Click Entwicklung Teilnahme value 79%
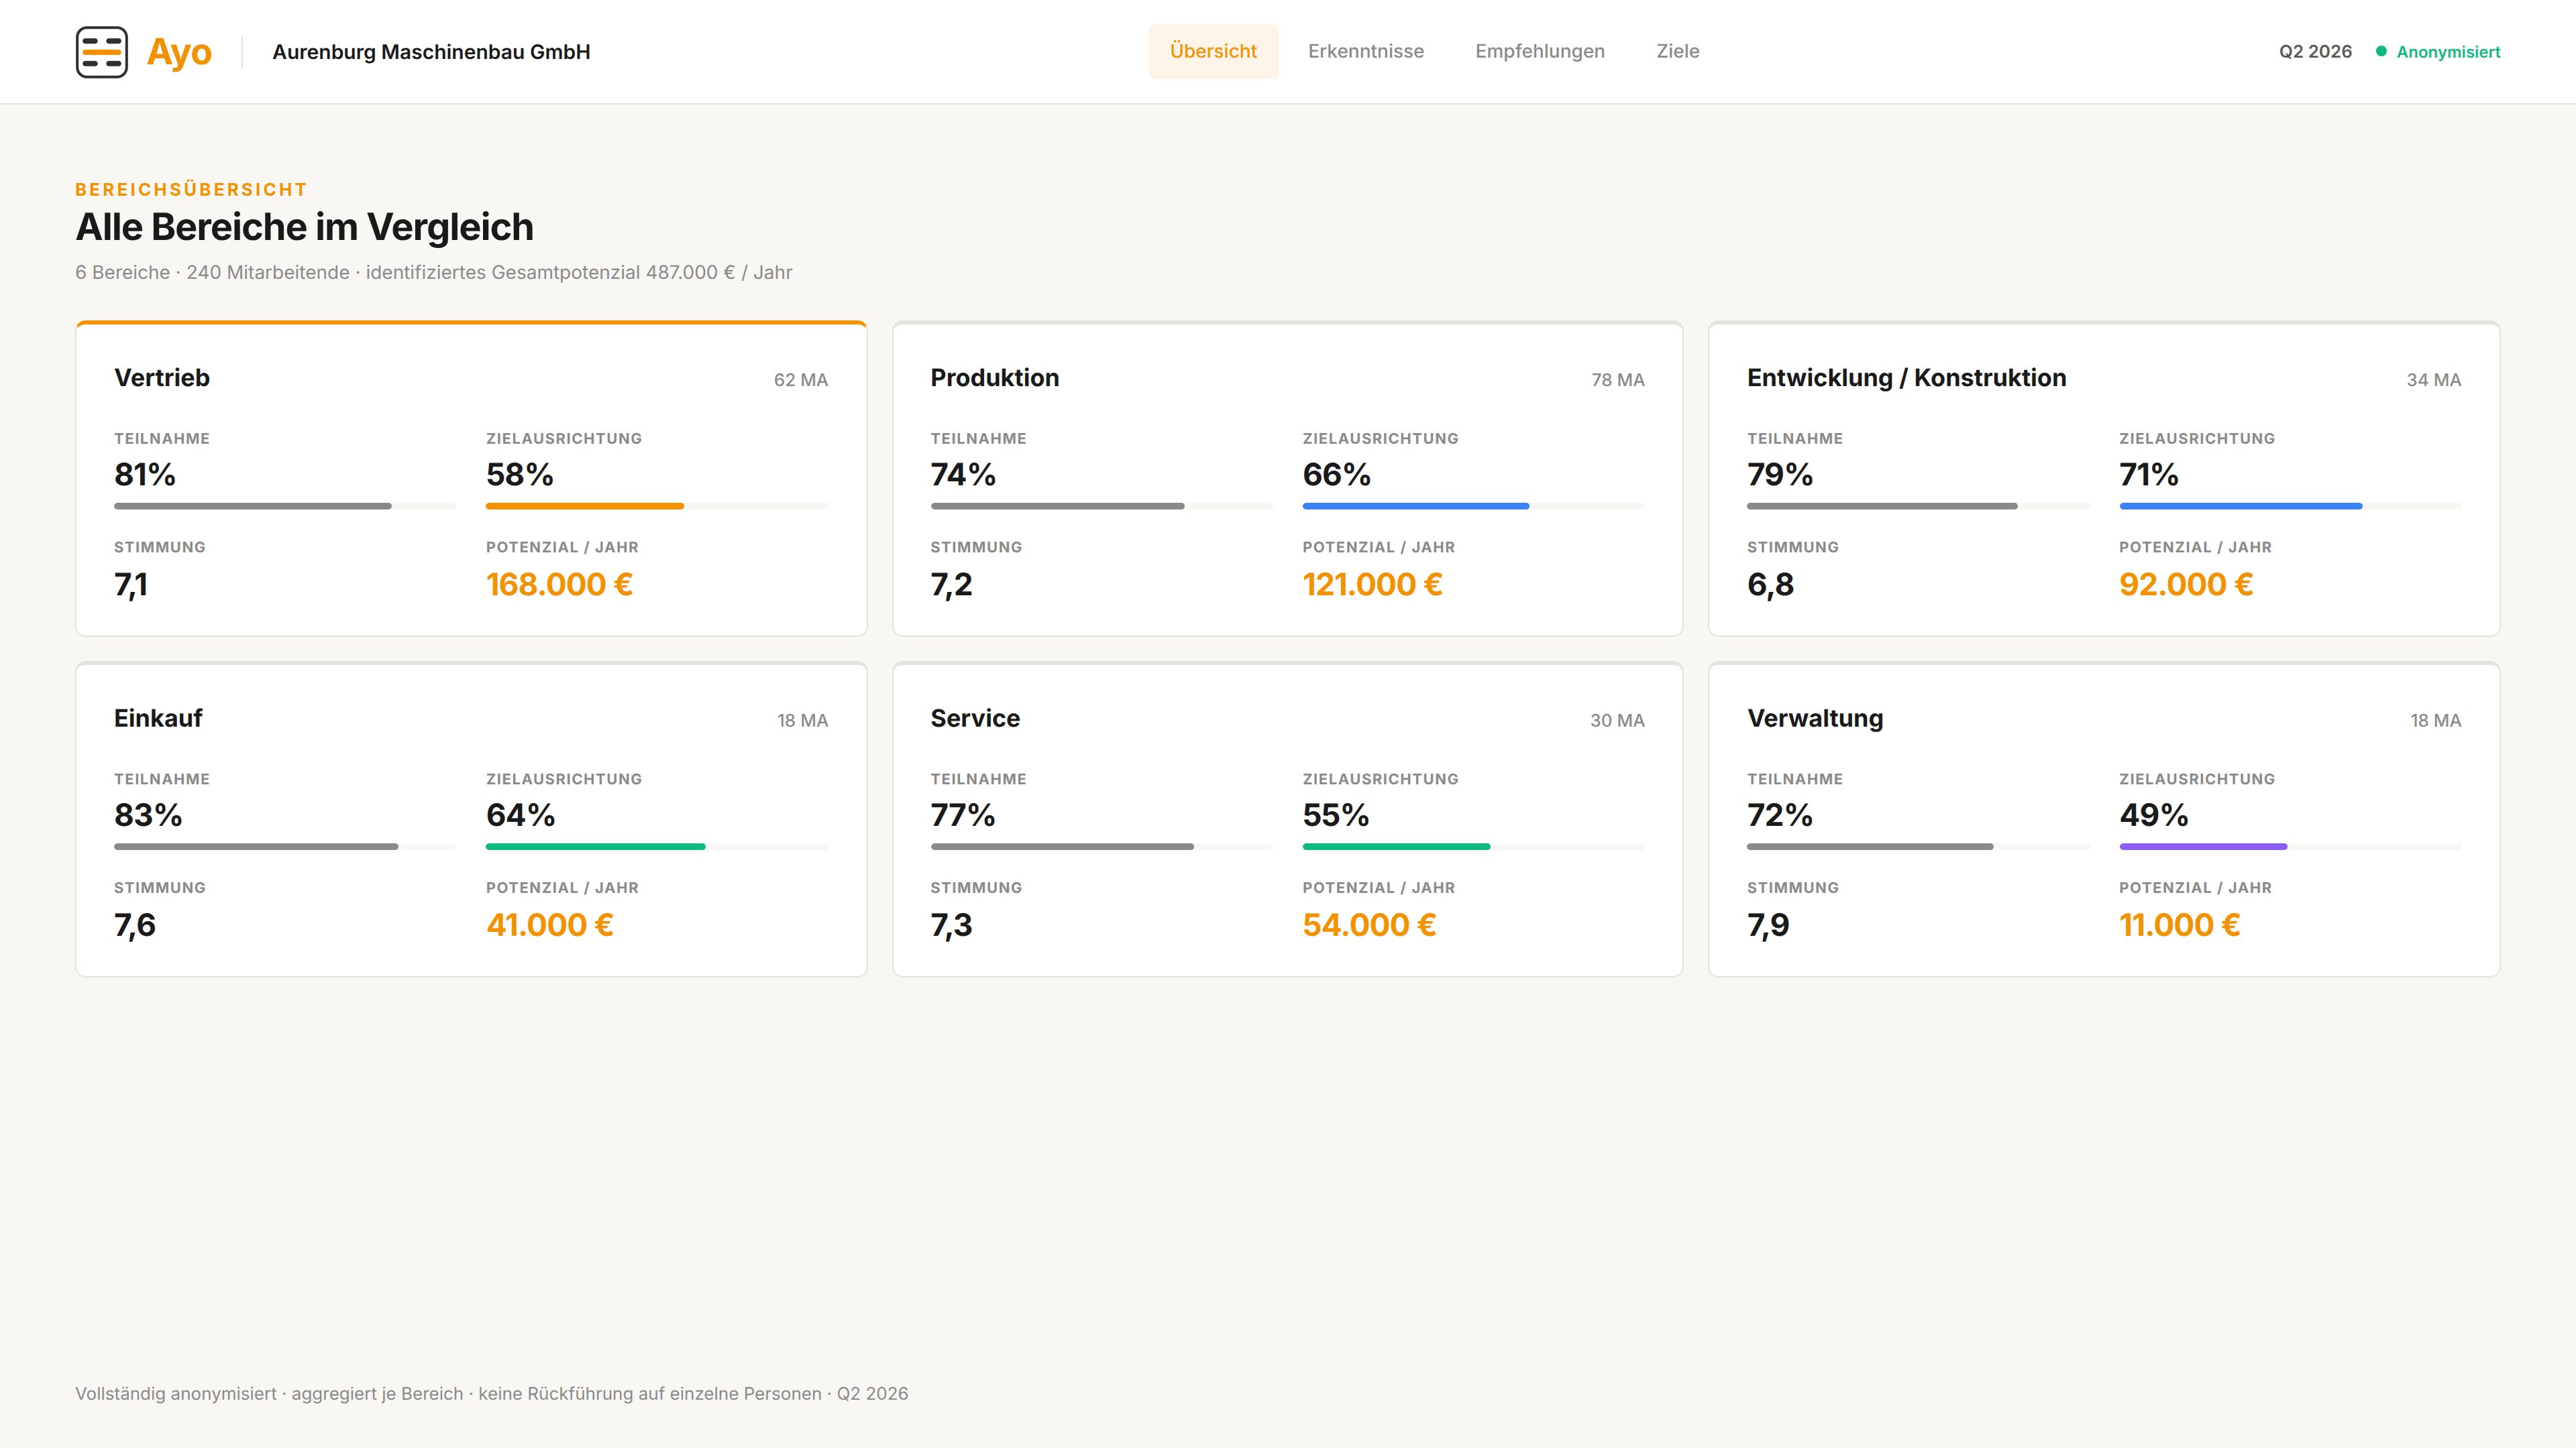Viewport: 2576px width, 1448px height. point(1780,475)
